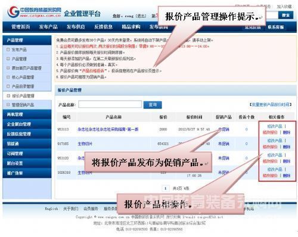
Task: Click 修改产品 in row 1026318
Action: [275, 169]
